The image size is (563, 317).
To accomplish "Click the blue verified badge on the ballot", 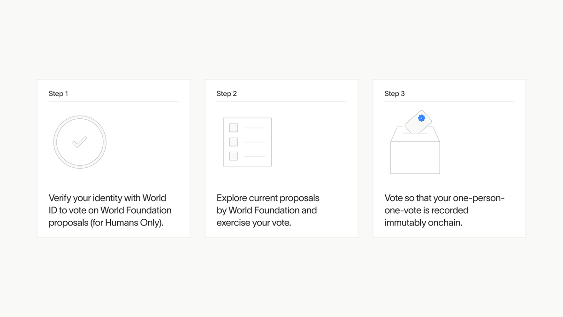I will pyautogui.click(x=421, y=118).
